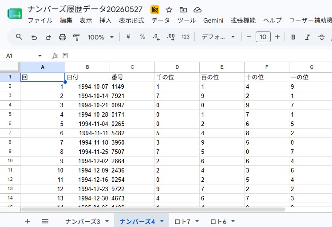Select column D header
Viewport: 332px width, 227px height.
[x=177, y=67]
